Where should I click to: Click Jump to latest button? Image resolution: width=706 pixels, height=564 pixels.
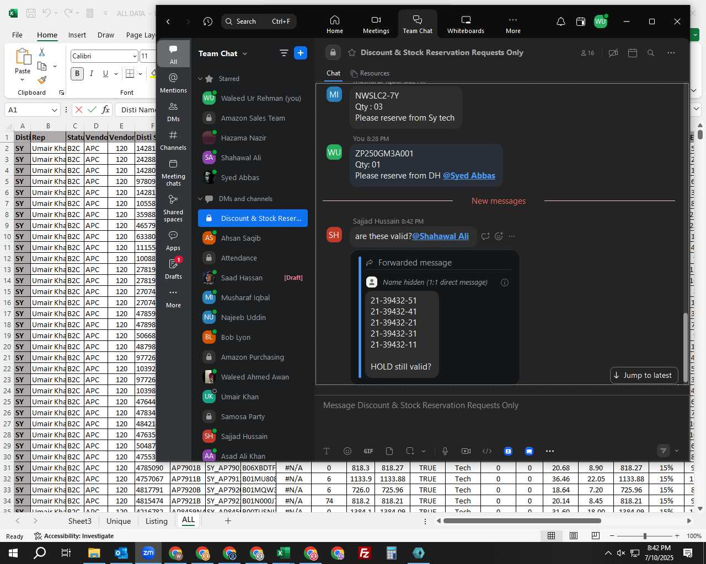[x=644, y=375]
